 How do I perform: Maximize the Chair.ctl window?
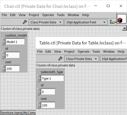[x=108, y=6]
